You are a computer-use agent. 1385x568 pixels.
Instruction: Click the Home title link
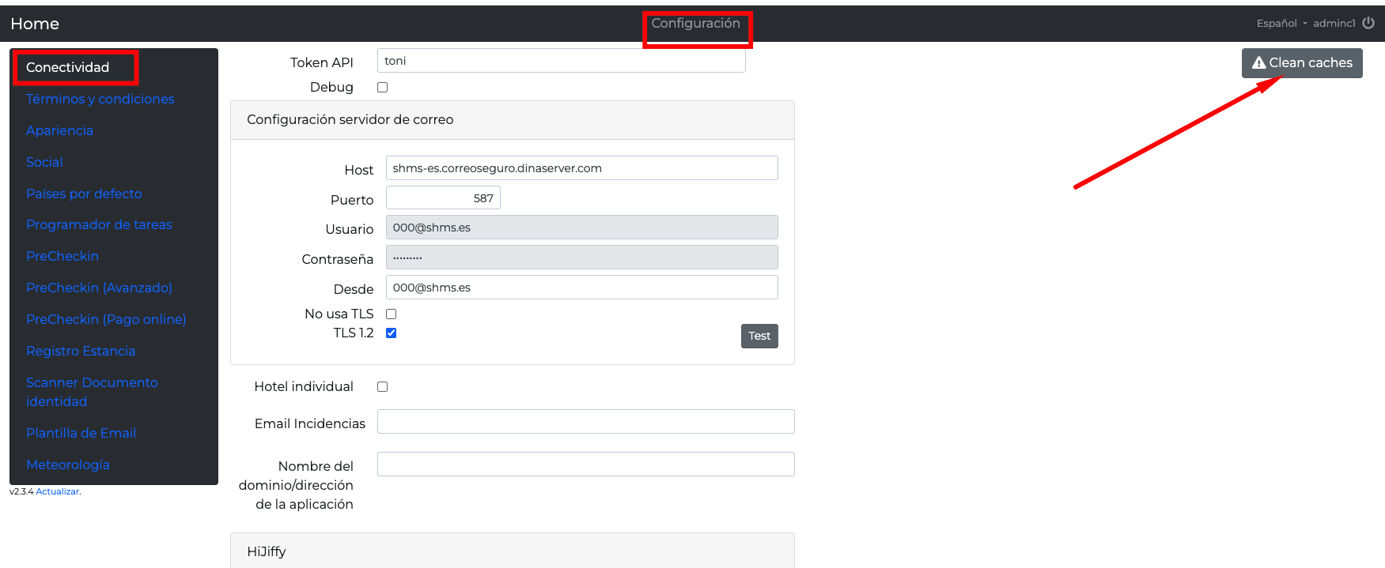35,24
